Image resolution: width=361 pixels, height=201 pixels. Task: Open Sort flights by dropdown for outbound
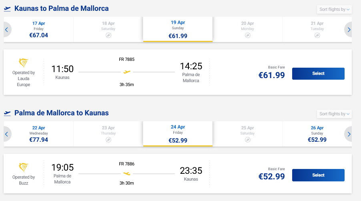click(x=334, y=9)
